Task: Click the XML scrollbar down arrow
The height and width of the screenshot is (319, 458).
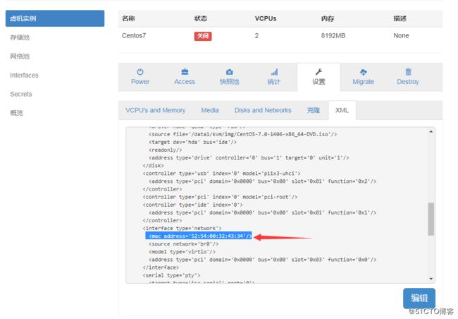Action: pyautogui.click(x=431, y=279)
